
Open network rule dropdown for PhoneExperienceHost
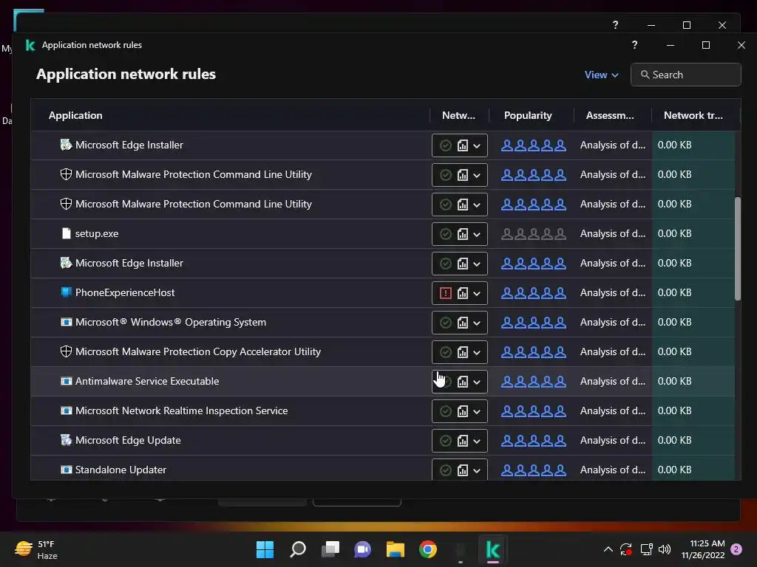tap(477, 293)
